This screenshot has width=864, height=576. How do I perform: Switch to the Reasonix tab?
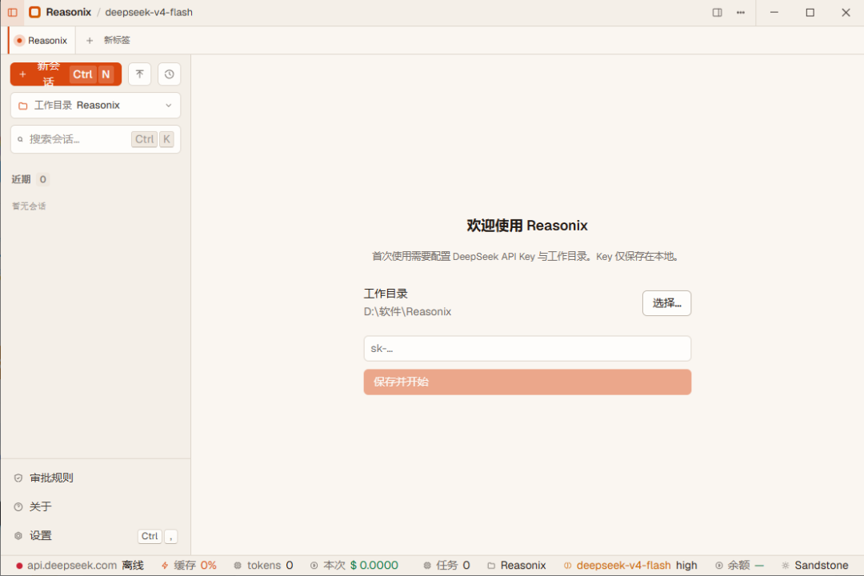coord(42,40)
